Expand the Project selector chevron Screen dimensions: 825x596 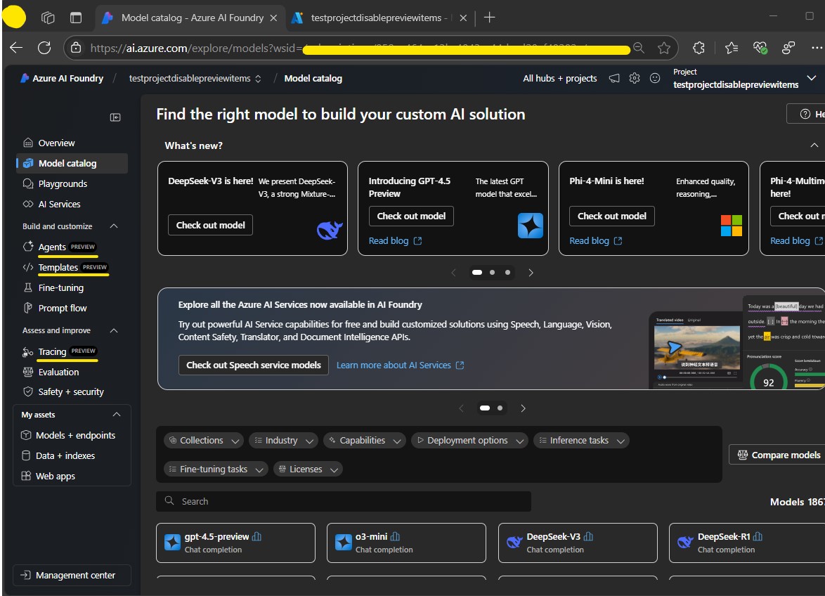click(x=812, y=78)
